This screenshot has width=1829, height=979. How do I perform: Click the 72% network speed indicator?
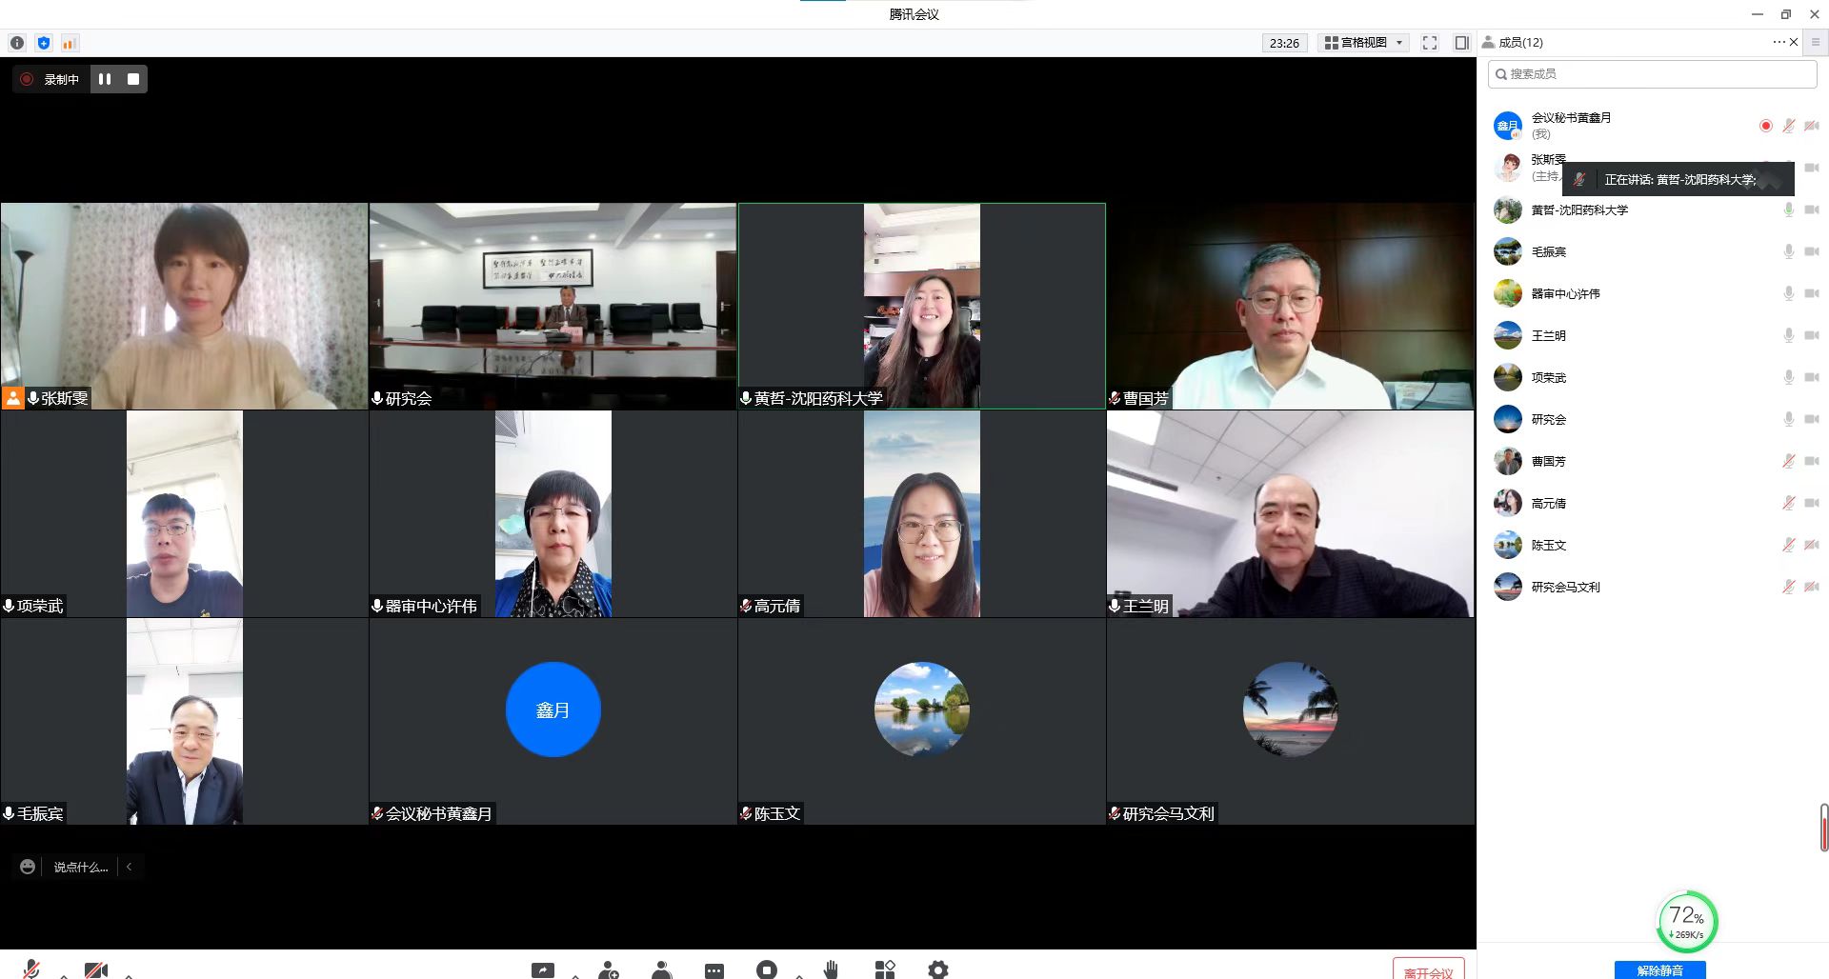click(1686, 921)
